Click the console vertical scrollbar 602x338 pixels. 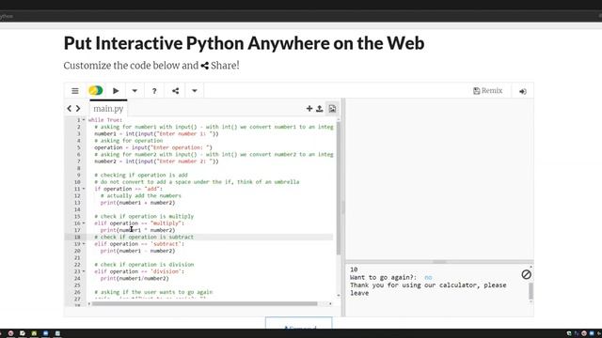pos(531,291)
